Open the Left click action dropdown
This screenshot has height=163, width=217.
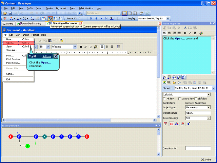[x=209, y=95]
